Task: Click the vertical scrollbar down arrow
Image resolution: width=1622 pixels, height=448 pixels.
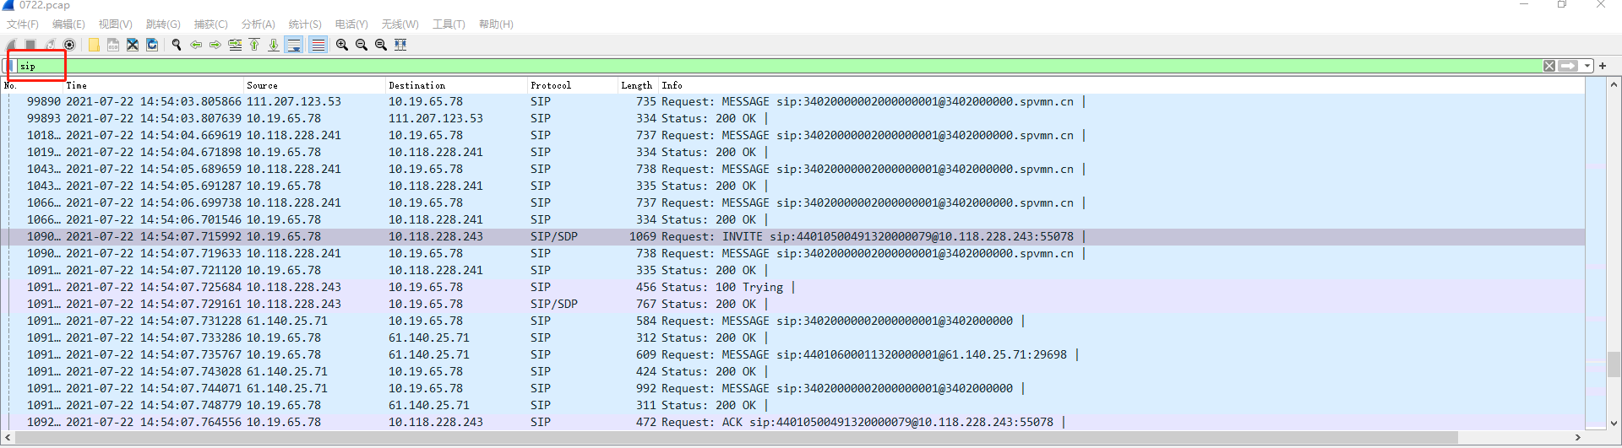Action: tap(1614, 424)
